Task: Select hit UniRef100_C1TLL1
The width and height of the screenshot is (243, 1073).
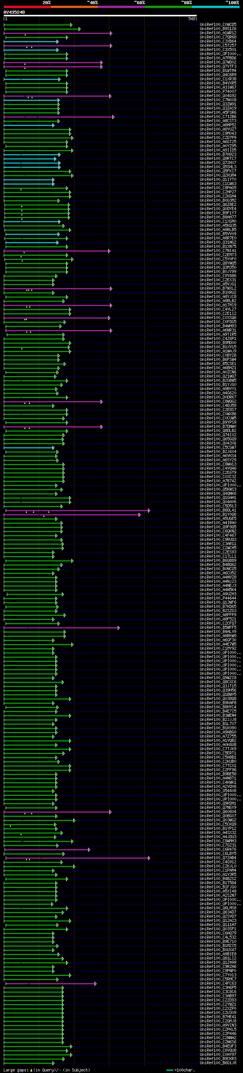Action: tap(218, 556)
